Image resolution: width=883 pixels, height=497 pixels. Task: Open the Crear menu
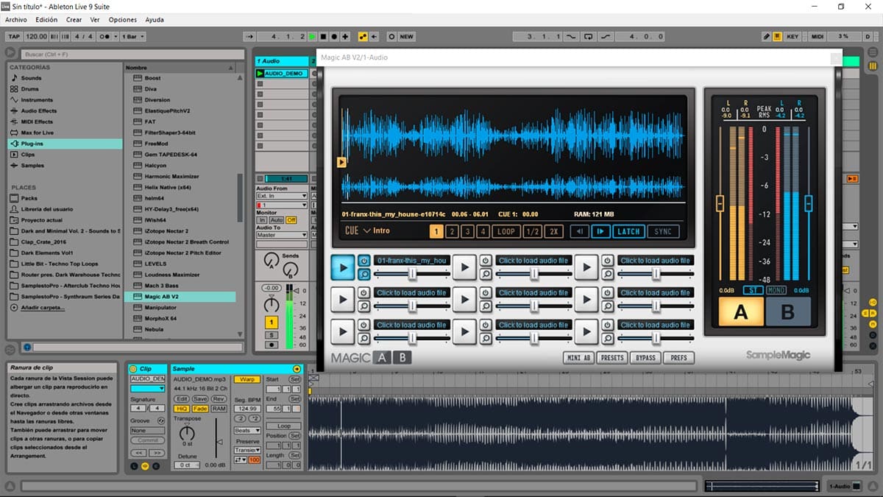point(74,20)
